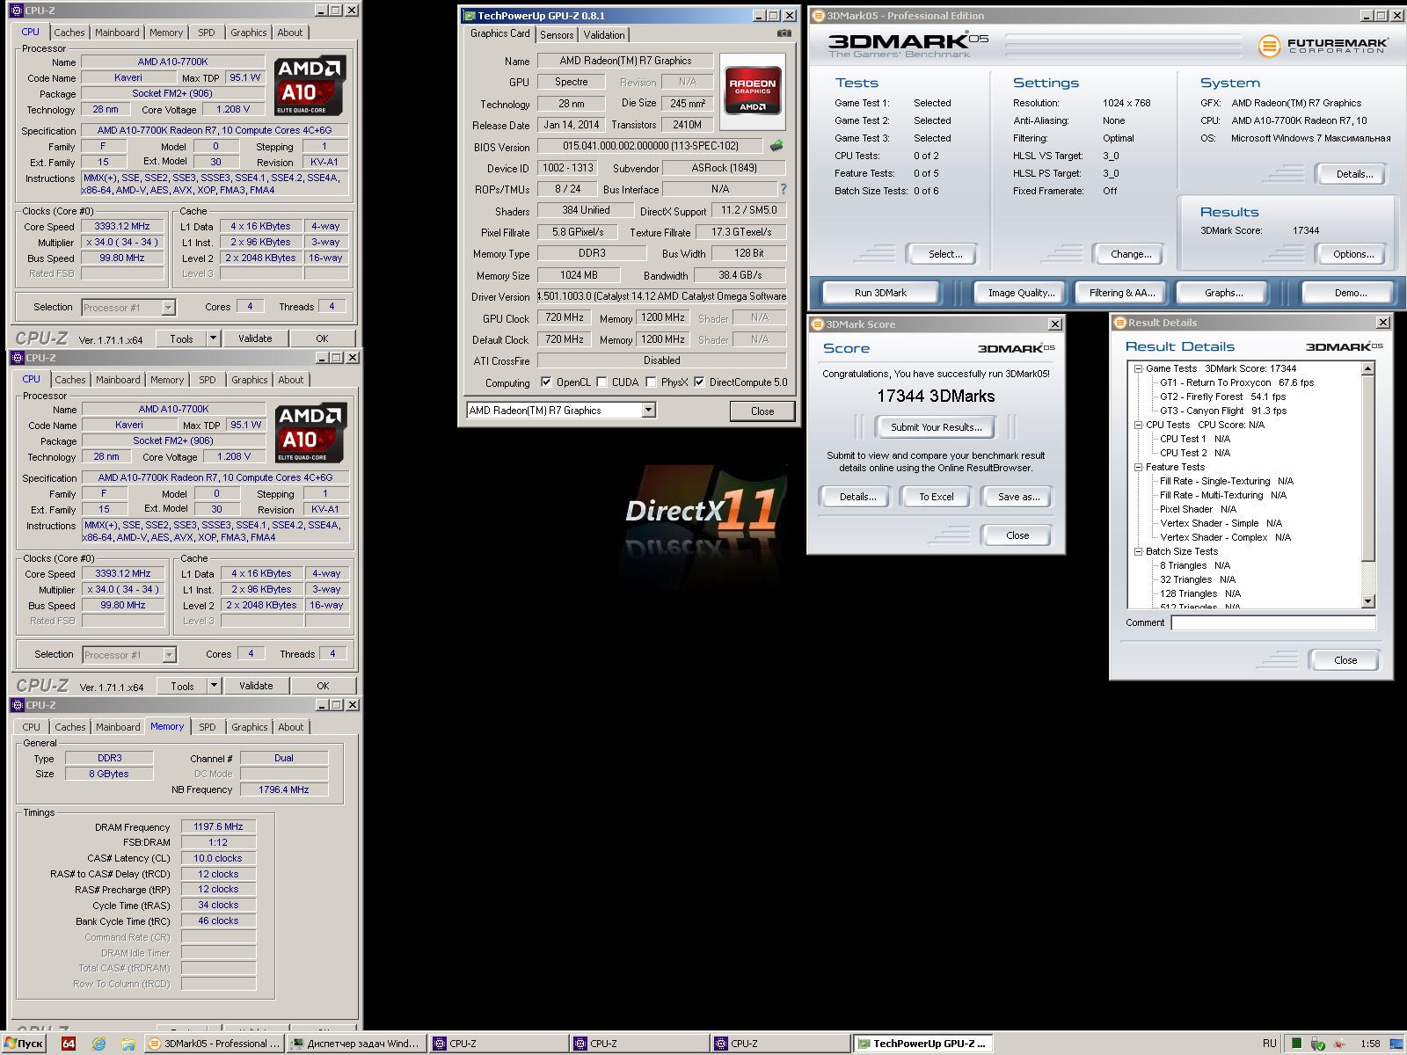Switch to Task Manager taskbar button
The image size is (1407, 1055).
pyautogui.click(x=357, y=1044)
